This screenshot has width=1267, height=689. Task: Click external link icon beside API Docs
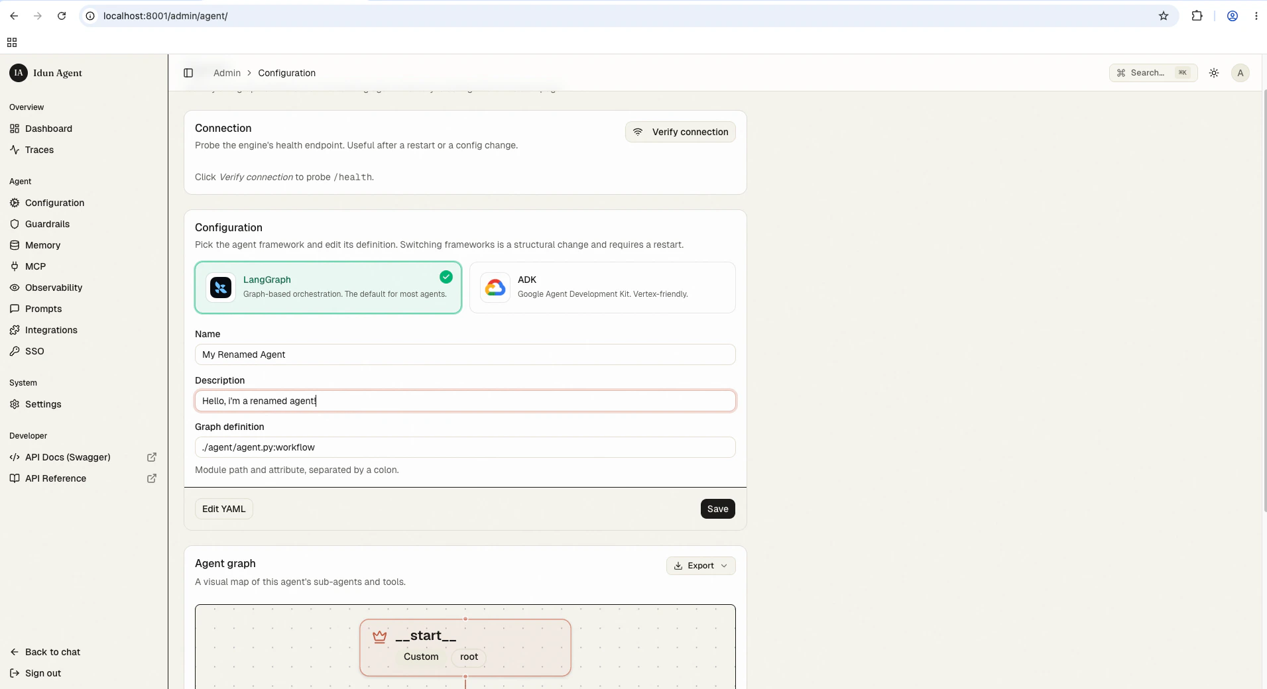152,457
